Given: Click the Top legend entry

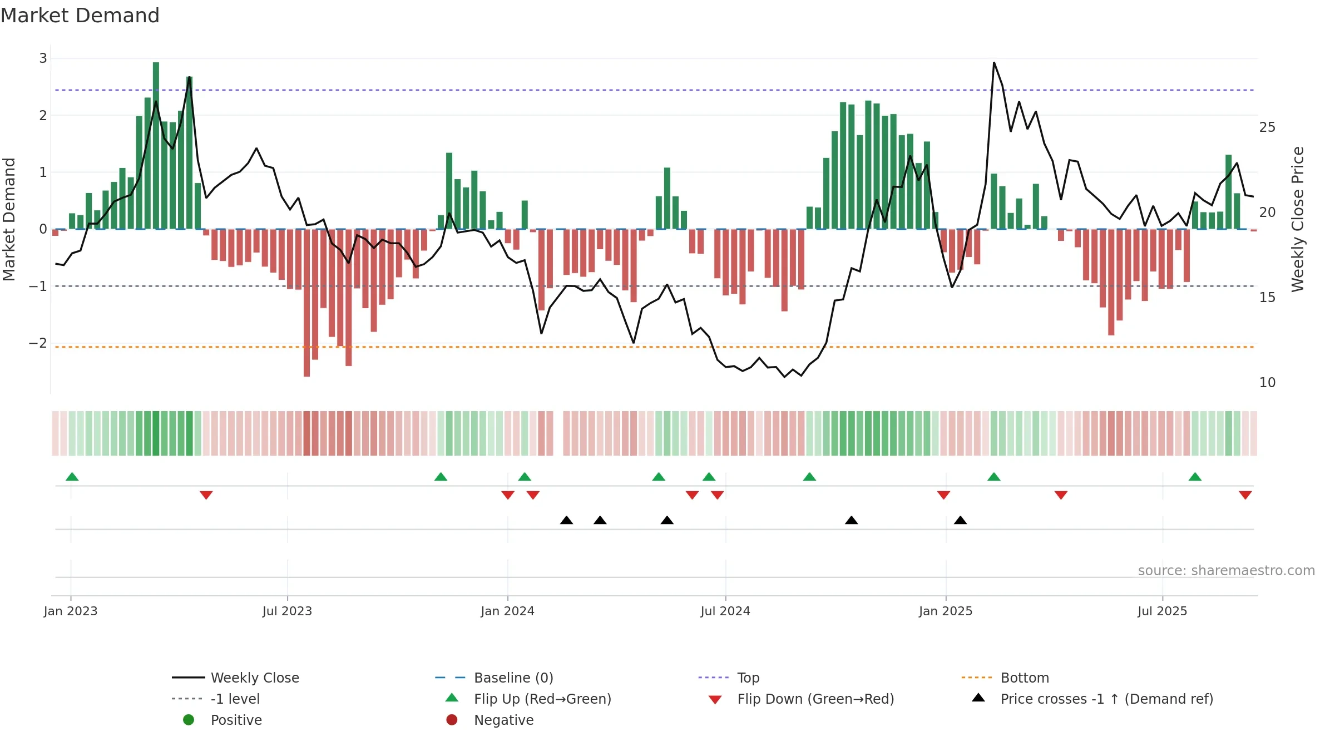Looking at the screenshot, I should click(729, 678).
